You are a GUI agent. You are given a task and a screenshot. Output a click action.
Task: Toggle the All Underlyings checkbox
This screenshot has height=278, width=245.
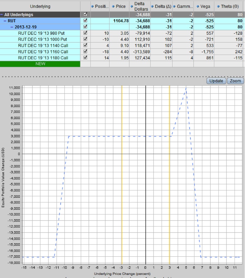pyautogui.click(x=85, y=14)
